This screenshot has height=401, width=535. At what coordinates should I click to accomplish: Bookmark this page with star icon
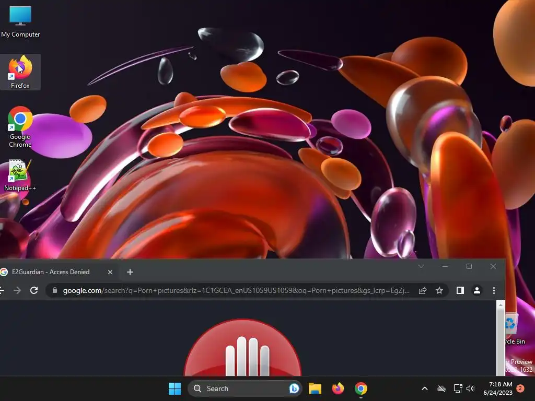click(439, 290)
